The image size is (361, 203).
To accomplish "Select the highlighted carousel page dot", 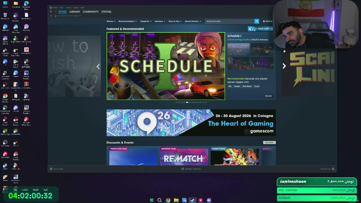I will [x=187, y=102].
